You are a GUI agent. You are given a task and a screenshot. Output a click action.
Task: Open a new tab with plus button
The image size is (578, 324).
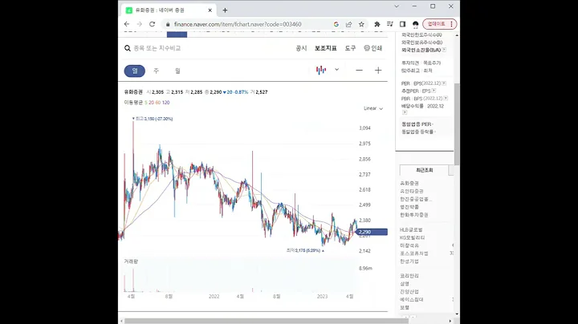225,10
